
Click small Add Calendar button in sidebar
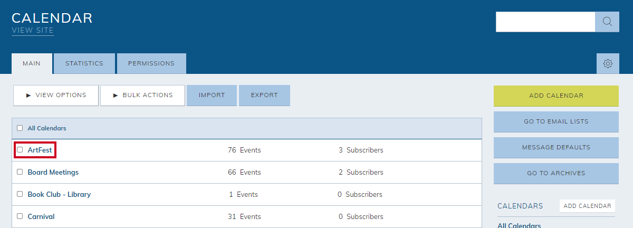[587, 206]
